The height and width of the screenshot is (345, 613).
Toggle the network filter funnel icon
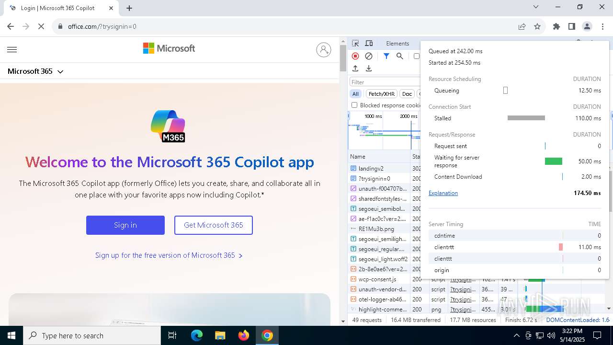(x=386, y=56)
